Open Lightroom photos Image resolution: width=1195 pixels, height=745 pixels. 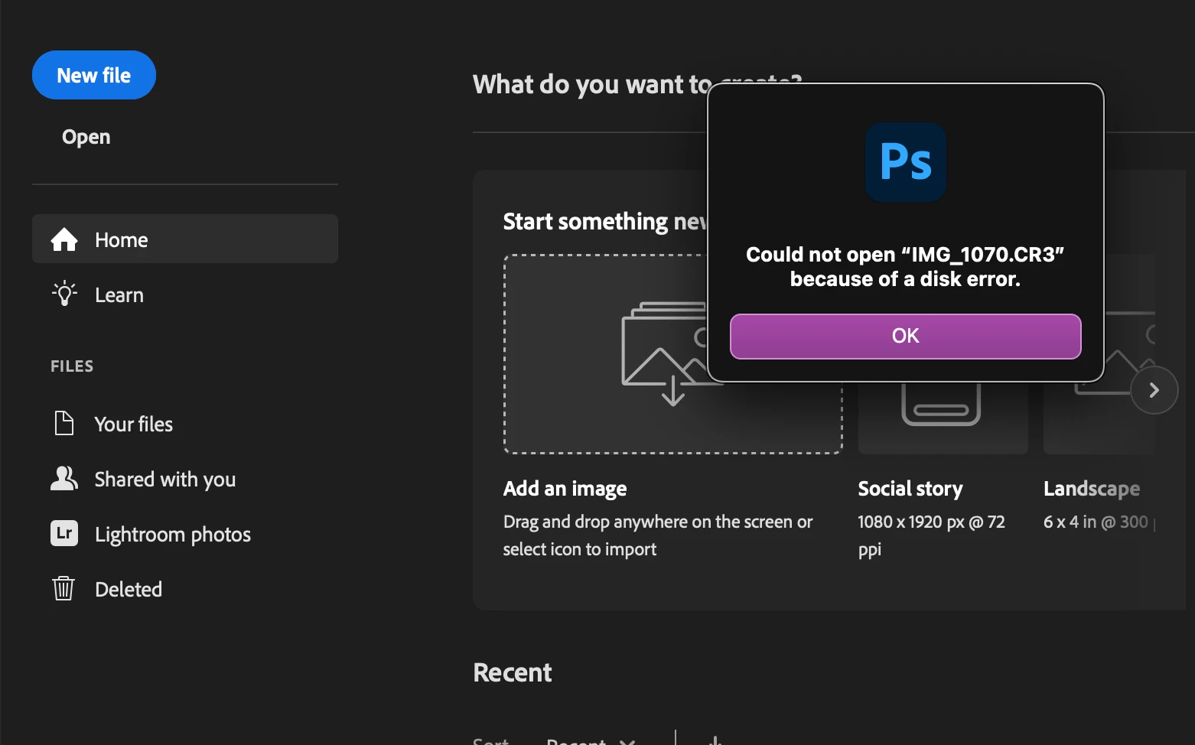pos(173,535)
